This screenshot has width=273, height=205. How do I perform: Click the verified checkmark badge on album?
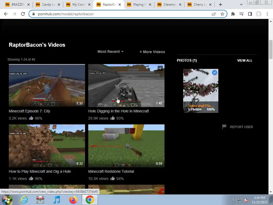[215, 73]
